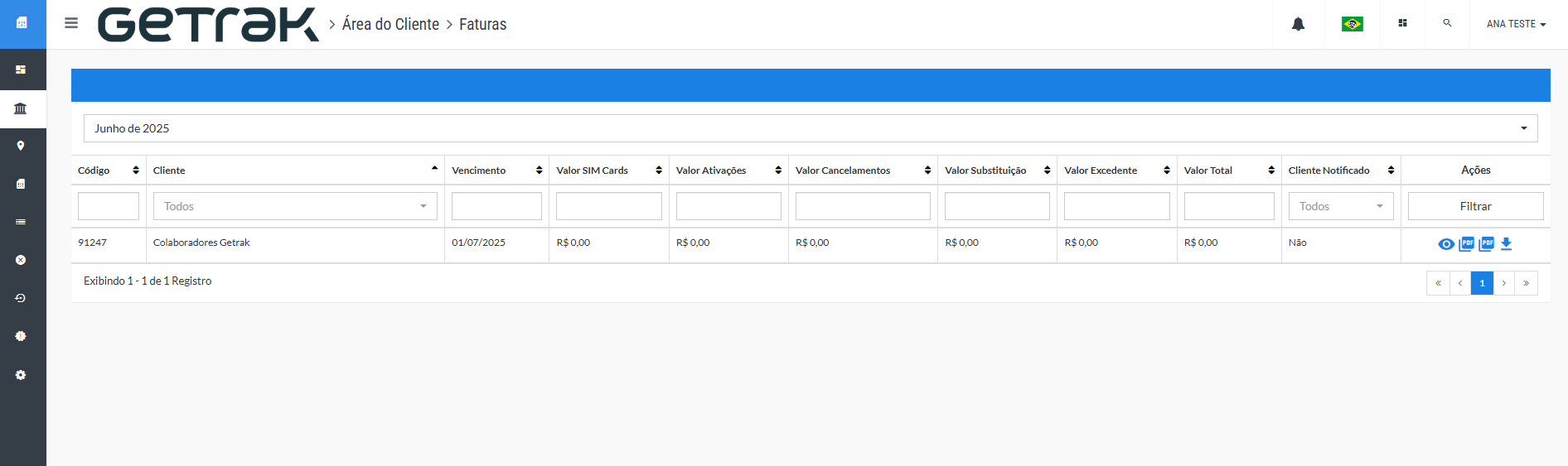Open the dashboard icon in sidebar
This screenshot has width=1568, height=466.
tap(21, 70)
